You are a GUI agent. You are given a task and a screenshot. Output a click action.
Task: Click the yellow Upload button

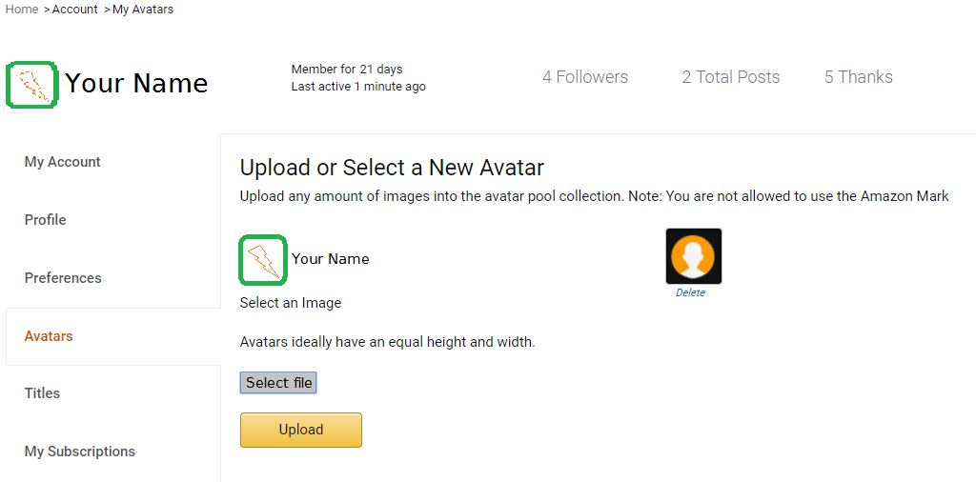[300, 430]
